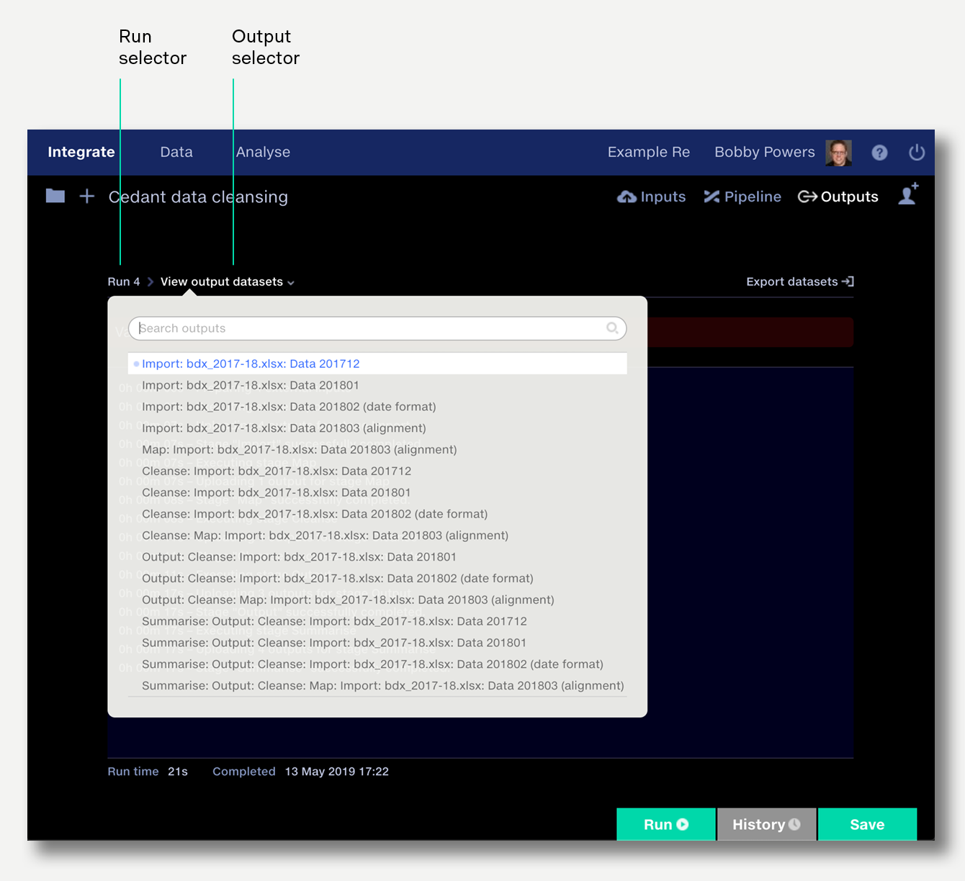965x881 pixels.
Task: Click the Bobby Powers user name
Action: coord(765,152)
